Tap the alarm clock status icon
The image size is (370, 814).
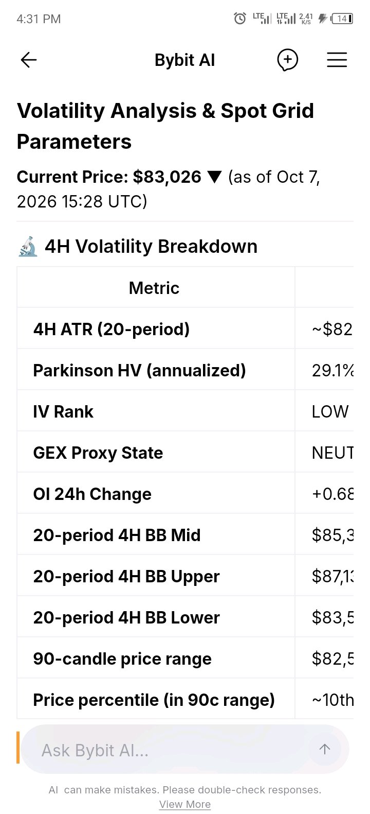pyautogui.click(x=240, y=19)
